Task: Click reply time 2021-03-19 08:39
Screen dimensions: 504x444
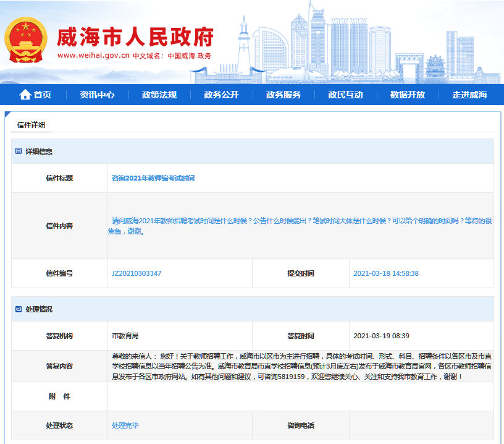Action: pos(381,336)
